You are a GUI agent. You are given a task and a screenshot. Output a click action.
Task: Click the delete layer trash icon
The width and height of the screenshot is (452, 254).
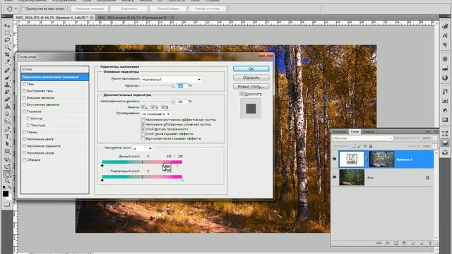(x=429, y=243)
